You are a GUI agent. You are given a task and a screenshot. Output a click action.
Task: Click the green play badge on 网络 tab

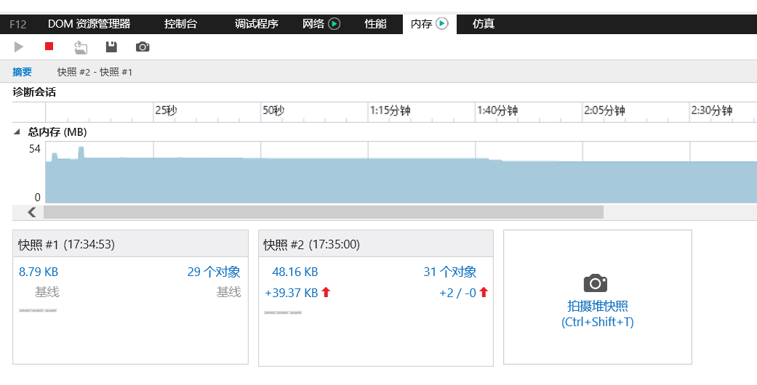point(334,24)
